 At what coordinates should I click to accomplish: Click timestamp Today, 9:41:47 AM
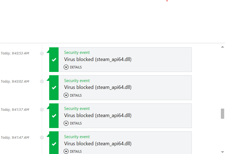click(x=15, y=137)
